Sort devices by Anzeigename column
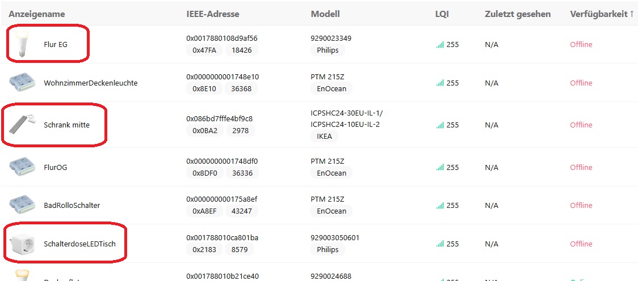The height and width of the screenshot is (281, 638). tap(36, 14)
